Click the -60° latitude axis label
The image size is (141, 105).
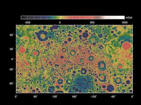pos(11,83)
